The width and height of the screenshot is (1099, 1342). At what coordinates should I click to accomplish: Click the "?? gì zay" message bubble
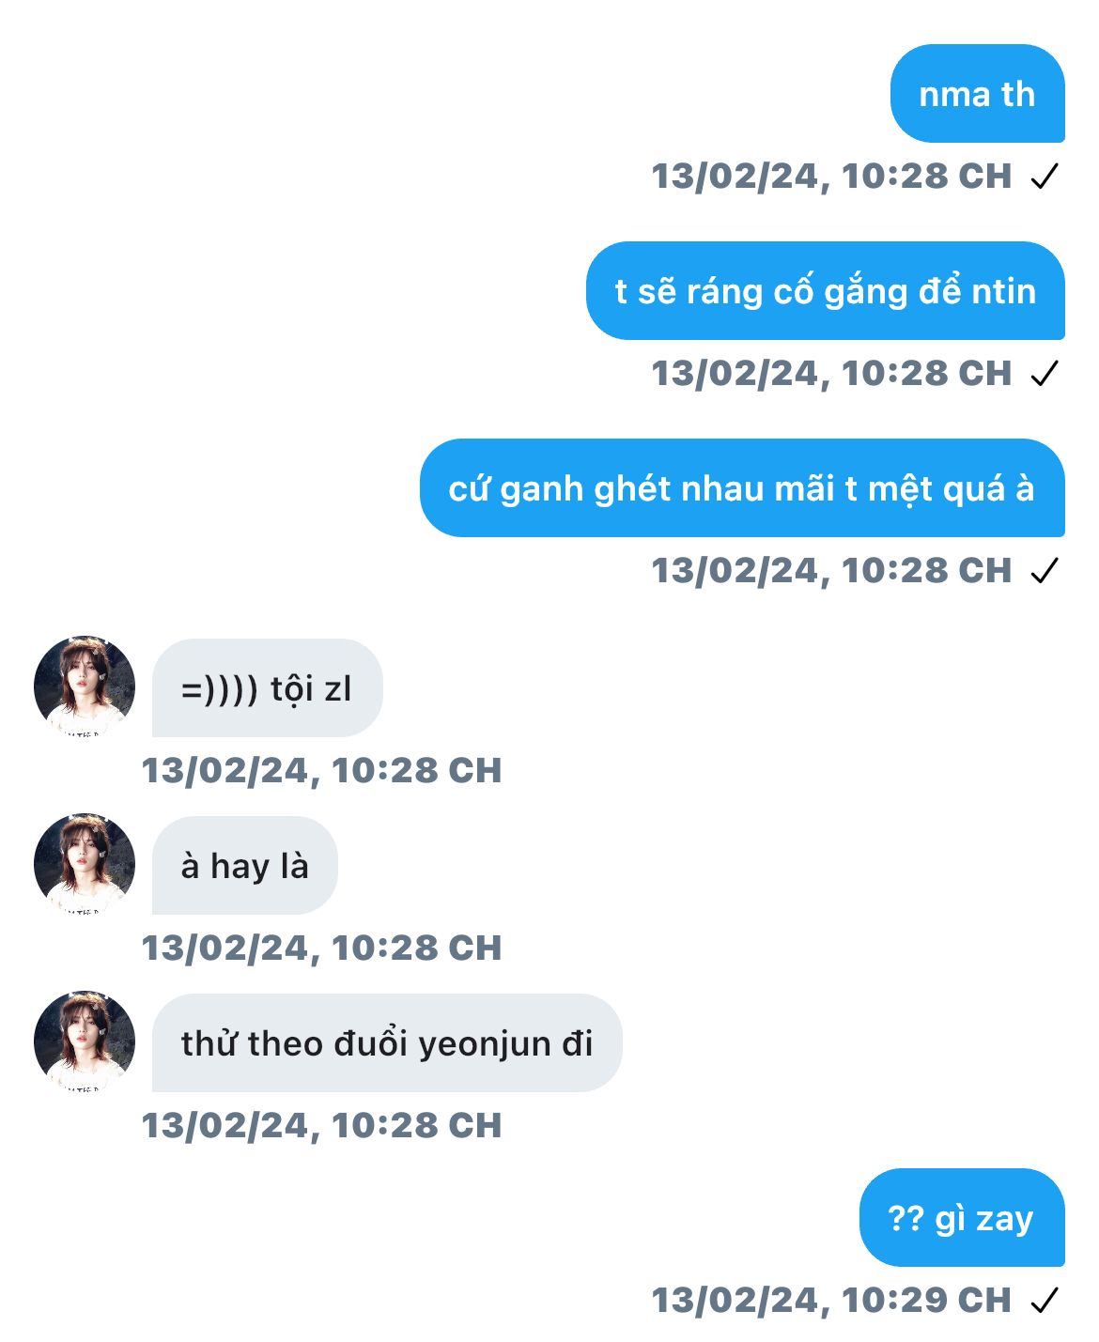coord(962,1218)
